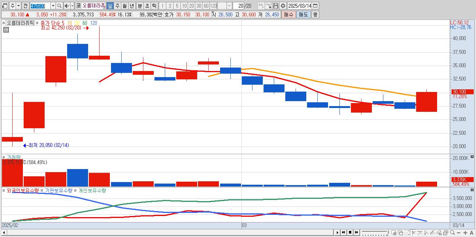Click the add indicator icon beside save
This screenshot has height=237, width=476.
(x=269, y=6)
